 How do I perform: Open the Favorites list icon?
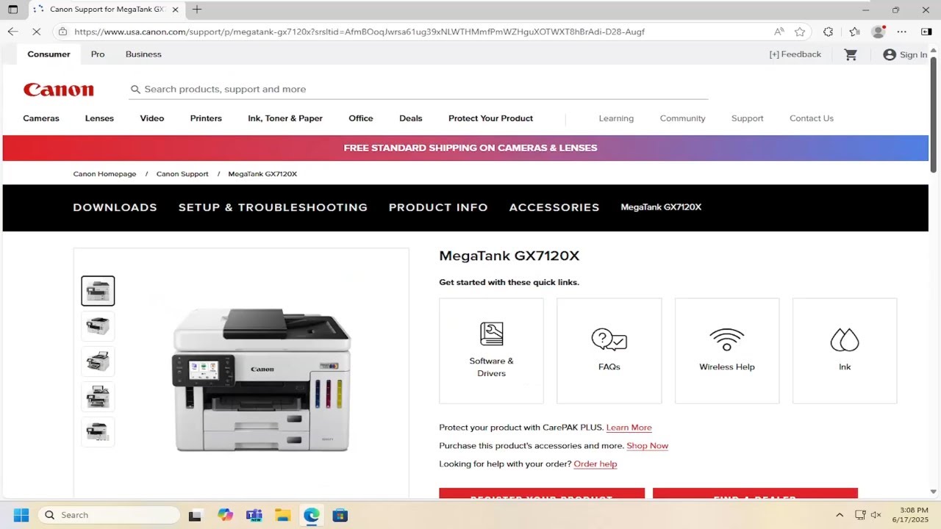pos(854,32)
